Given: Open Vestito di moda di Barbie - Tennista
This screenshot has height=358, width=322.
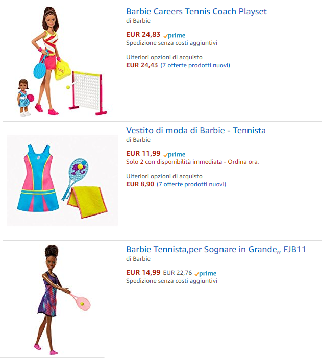Looking at the screenshot, I should (196, 130).
